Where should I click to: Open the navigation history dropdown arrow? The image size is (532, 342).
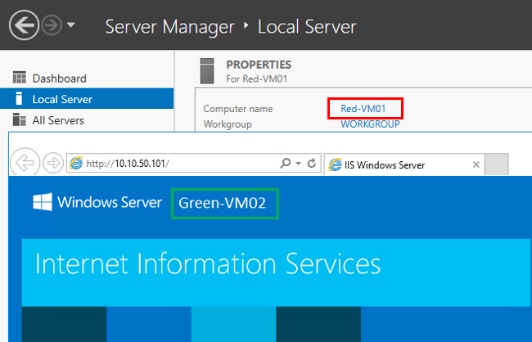71,25
